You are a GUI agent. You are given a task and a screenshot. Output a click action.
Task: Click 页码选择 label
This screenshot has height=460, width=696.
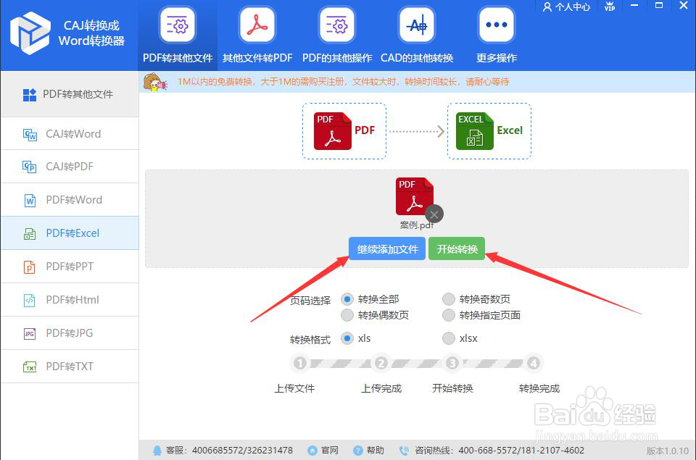coord(310,301)
